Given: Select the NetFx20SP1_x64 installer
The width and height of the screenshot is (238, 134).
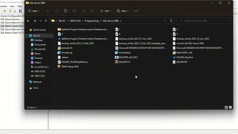Looking at the screenshot, I should (183, 53).
